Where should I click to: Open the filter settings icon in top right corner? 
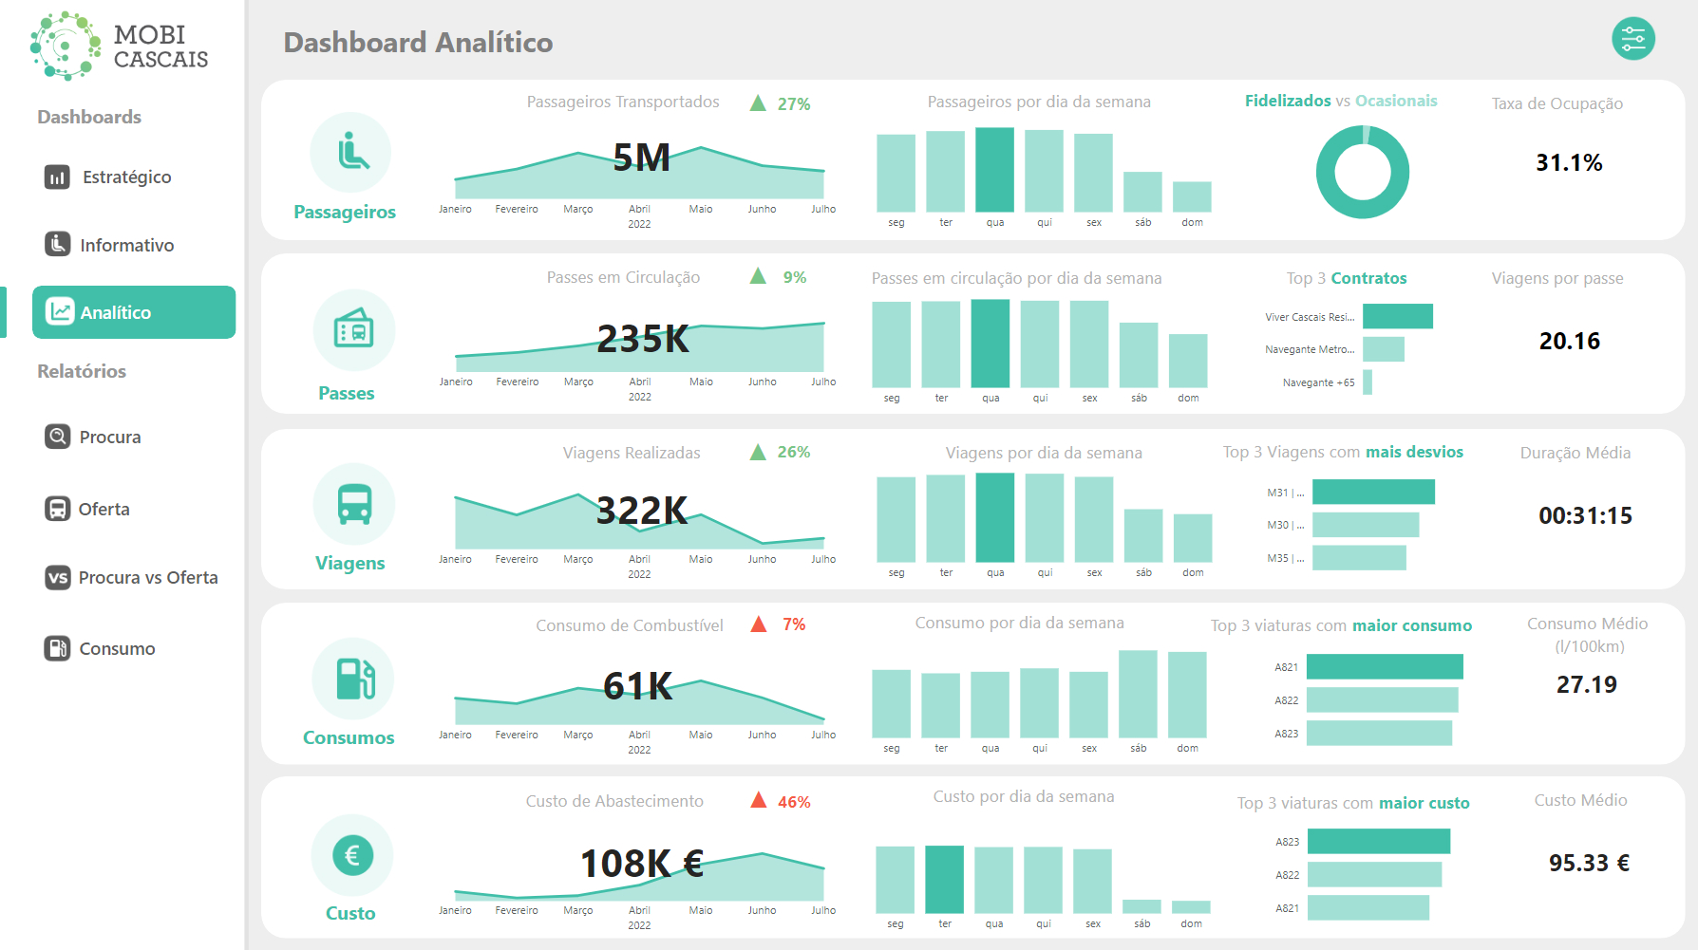(x=1632, y=38)
